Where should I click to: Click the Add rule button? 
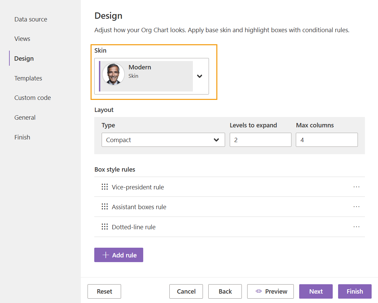point(119,255)
